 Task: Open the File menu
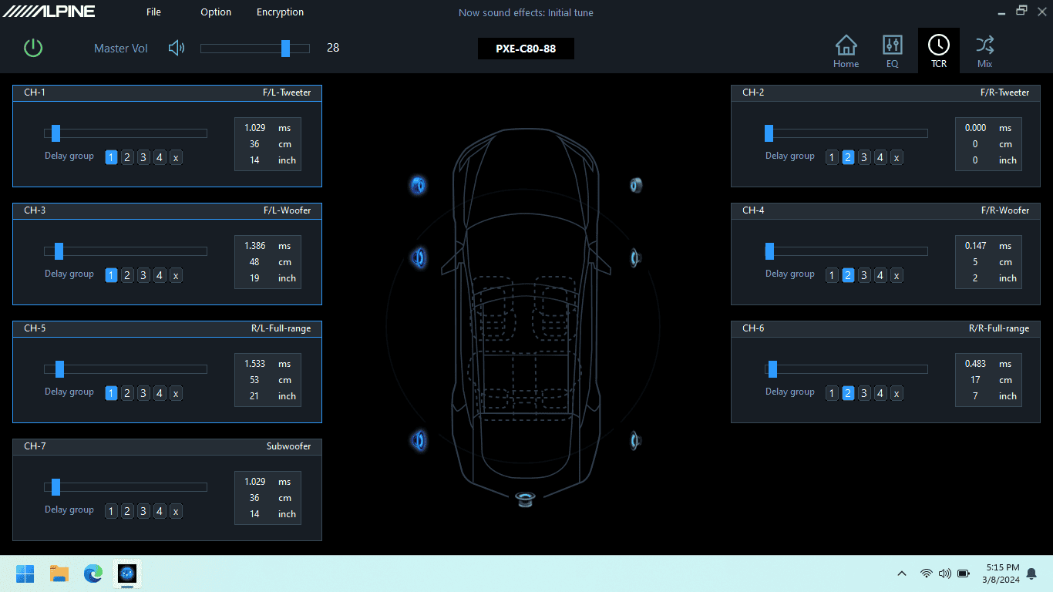153,12
